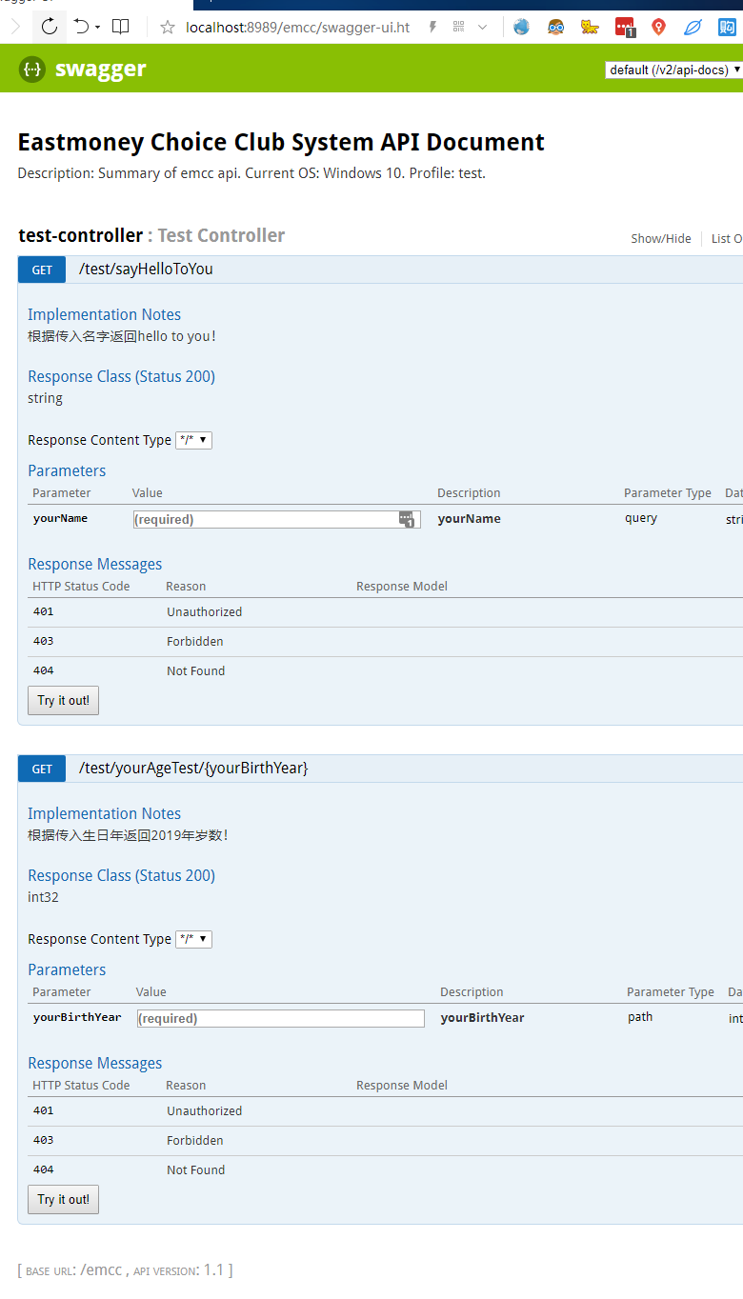Image resolution: width=743 pixels, height=1299 pixels.
Task: Click the undo/back history arrow icon
Action: tap(81, 27)
